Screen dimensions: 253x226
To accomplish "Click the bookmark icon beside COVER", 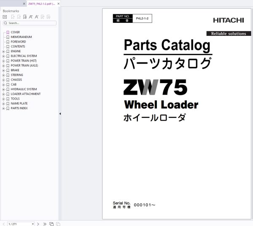I will click(8, 32).
